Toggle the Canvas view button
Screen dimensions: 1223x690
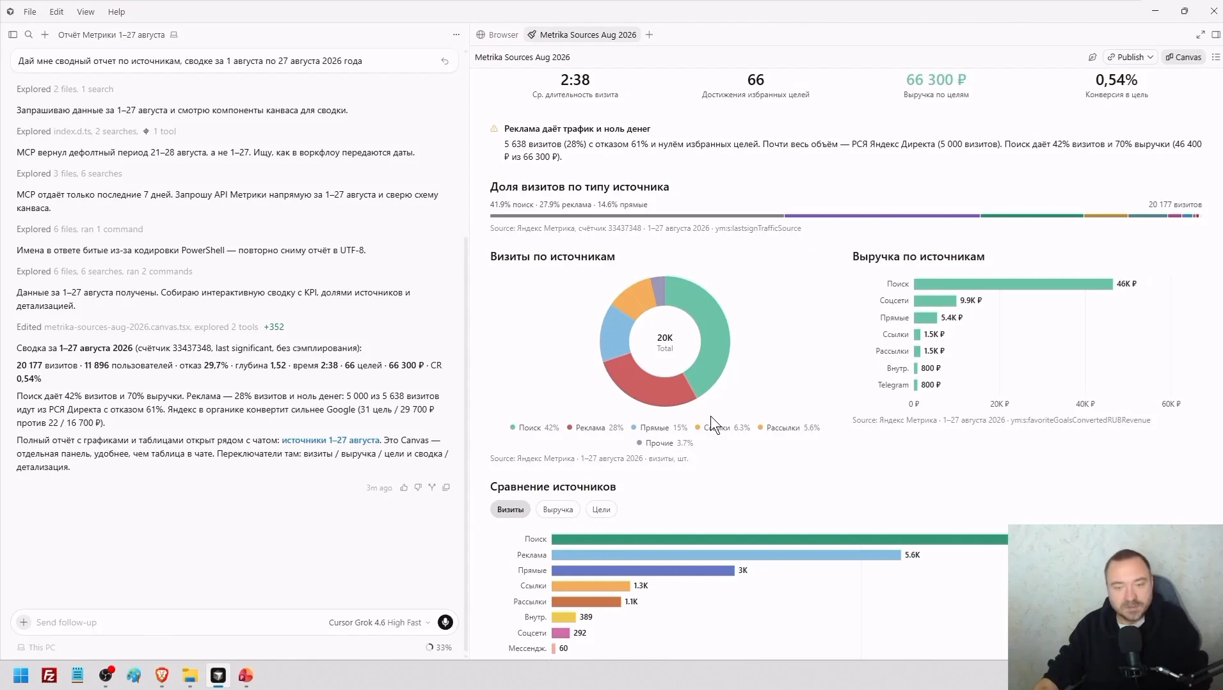tap(1183, 57)
